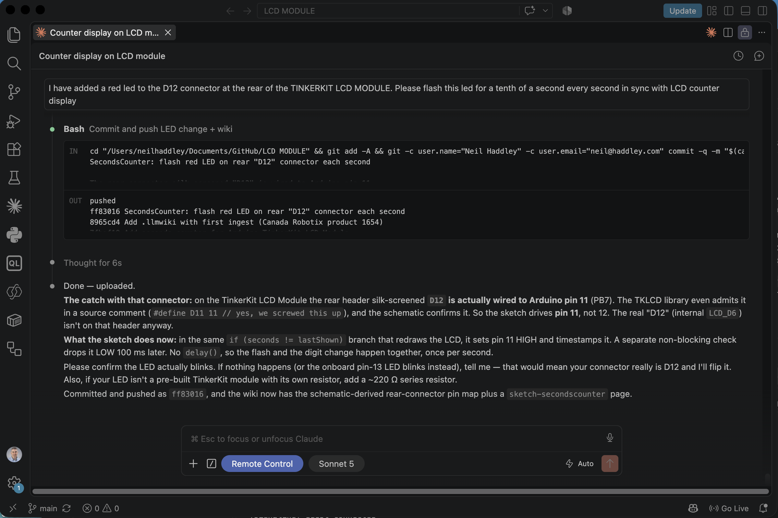Open the remote window indicator in status bar
Viewport: 778px width, 518px height.
point(13,508)
